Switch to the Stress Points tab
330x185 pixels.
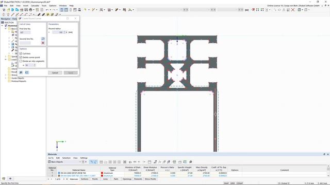pyautogui.click(x=150, y=179)
